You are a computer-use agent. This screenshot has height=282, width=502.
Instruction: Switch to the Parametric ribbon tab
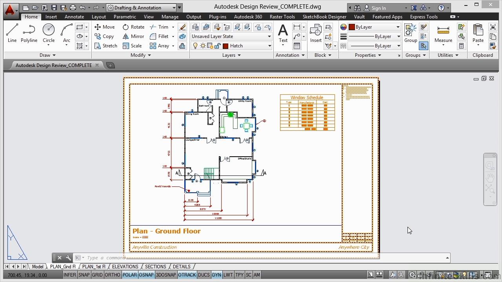(125, 17)
